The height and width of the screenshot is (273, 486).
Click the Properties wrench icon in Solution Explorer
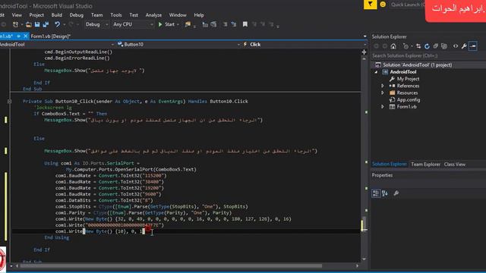(x=464, y=46)
